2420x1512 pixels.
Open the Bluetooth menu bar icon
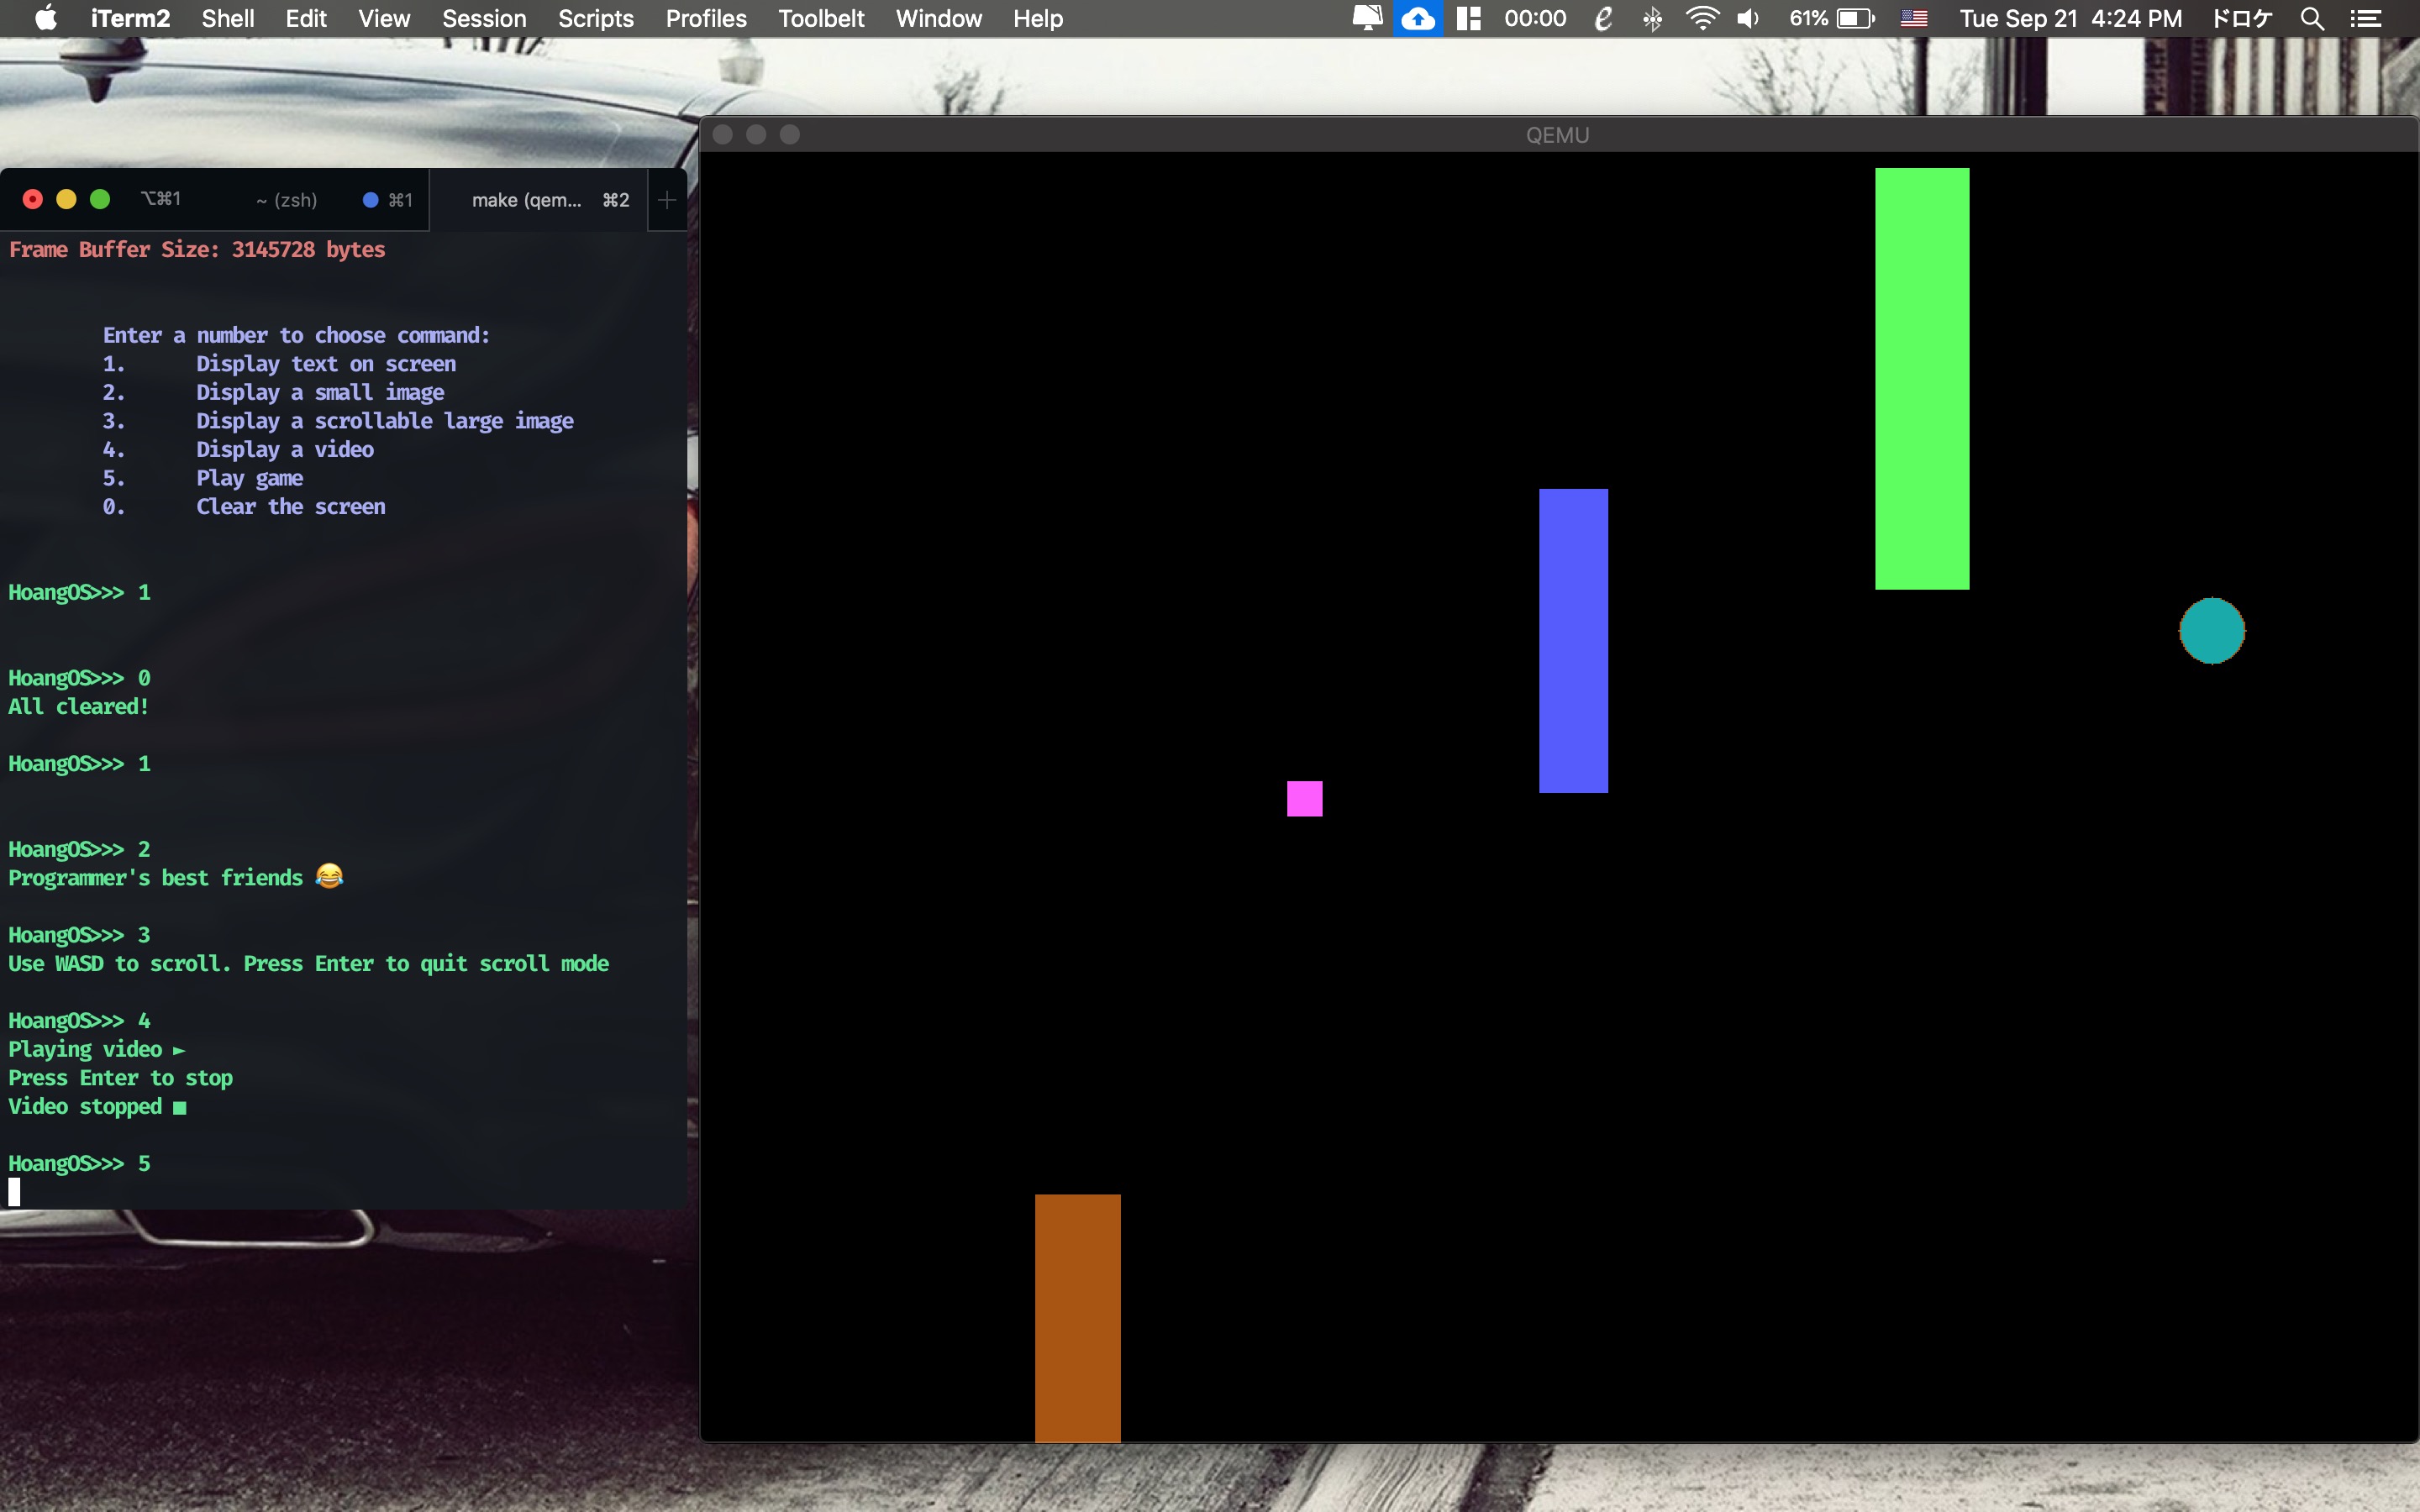[1652, 19]
